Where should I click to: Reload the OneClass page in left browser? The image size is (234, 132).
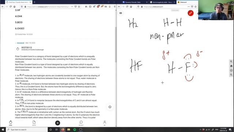point(11,7)
